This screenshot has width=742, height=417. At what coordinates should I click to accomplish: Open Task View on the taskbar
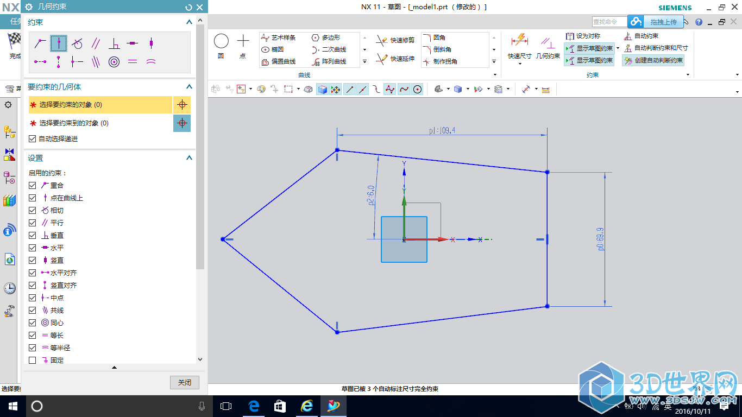click(x=226, y=406)
